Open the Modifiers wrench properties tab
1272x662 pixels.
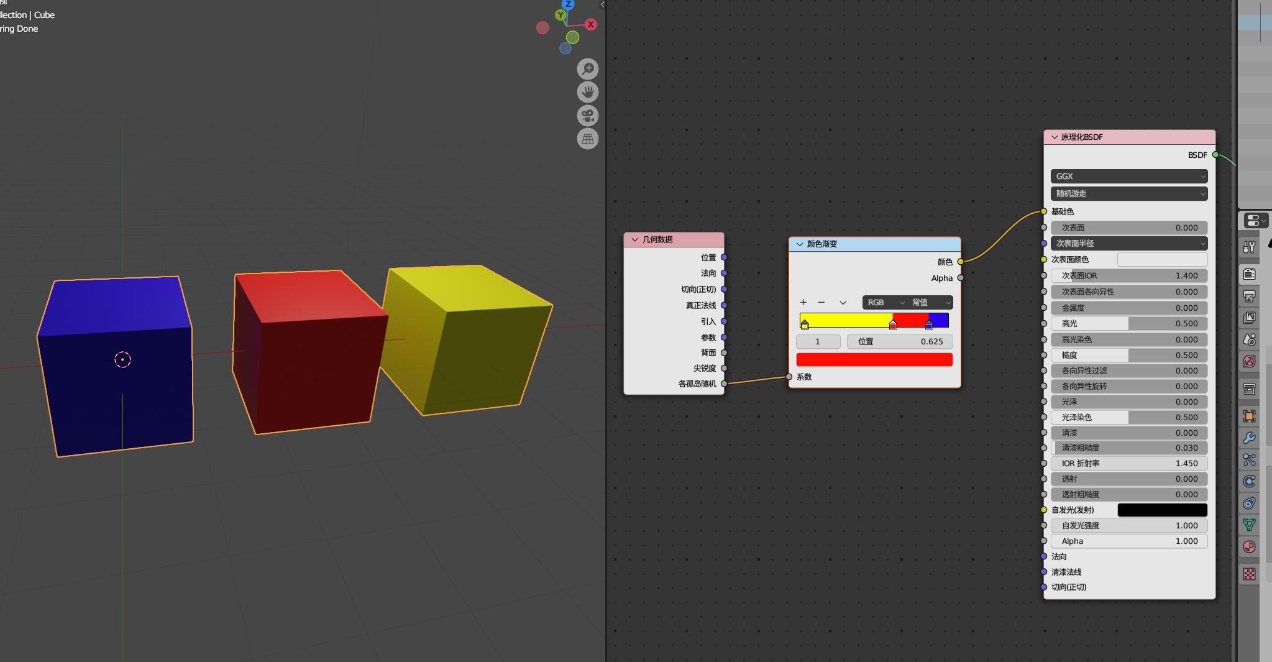[1249, 438]
